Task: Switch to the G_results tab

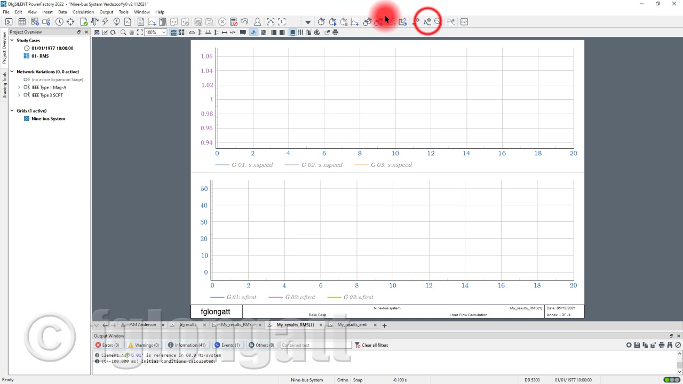Action: coord(188,325)
